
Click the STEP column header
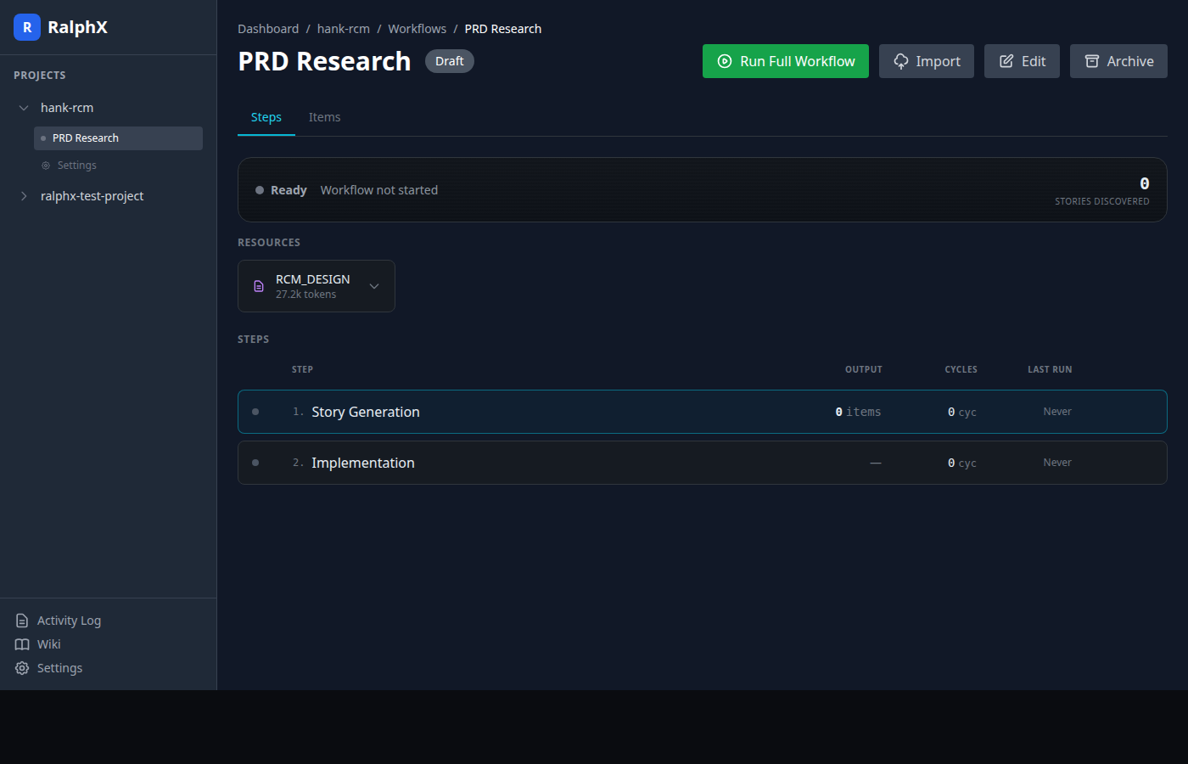click(x=302, y=369)
